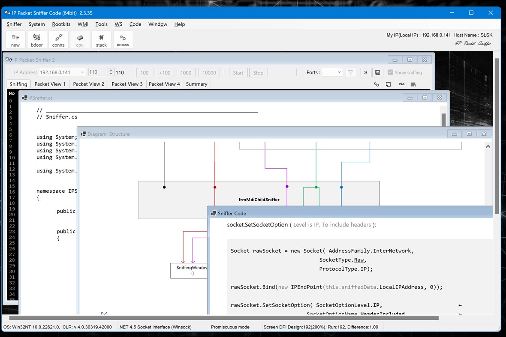Switch to the Sniffing tab
The image size is (506, 337).
coord(18,84)
